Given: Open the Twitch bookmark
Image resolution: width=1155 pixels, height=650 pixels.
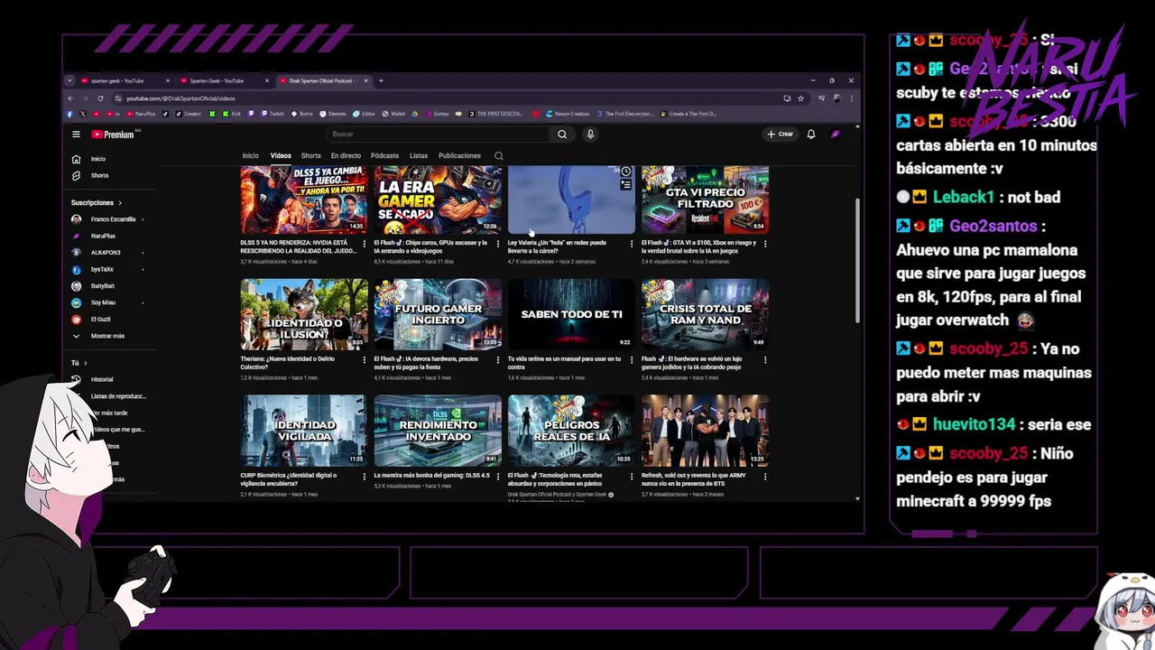Looking at the screenshot, I should [x=273, y=114].
